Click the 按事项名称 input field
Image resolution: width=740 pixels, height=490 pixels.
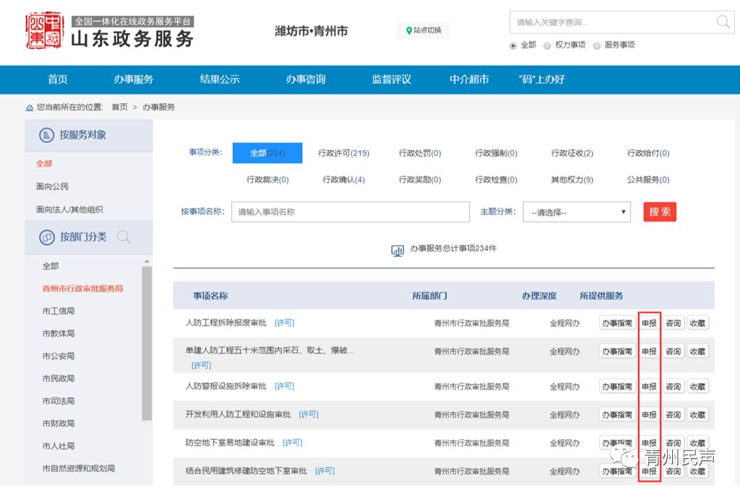tap(350, 212)
